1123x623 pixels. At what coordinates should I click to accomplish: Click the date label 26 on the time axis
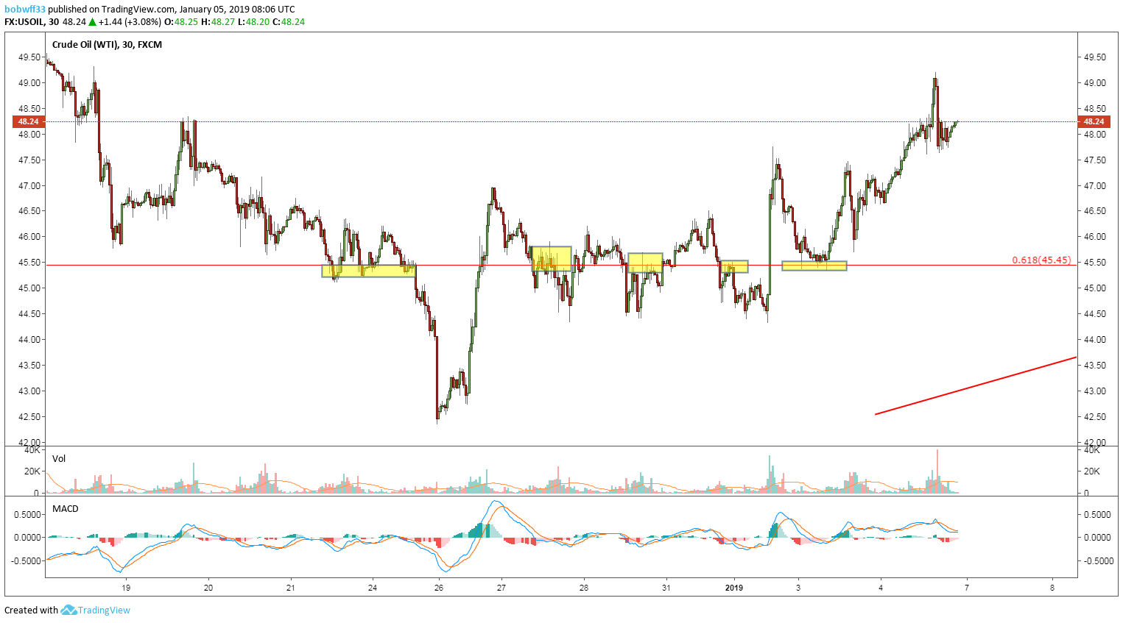click(x=439, y=588)
